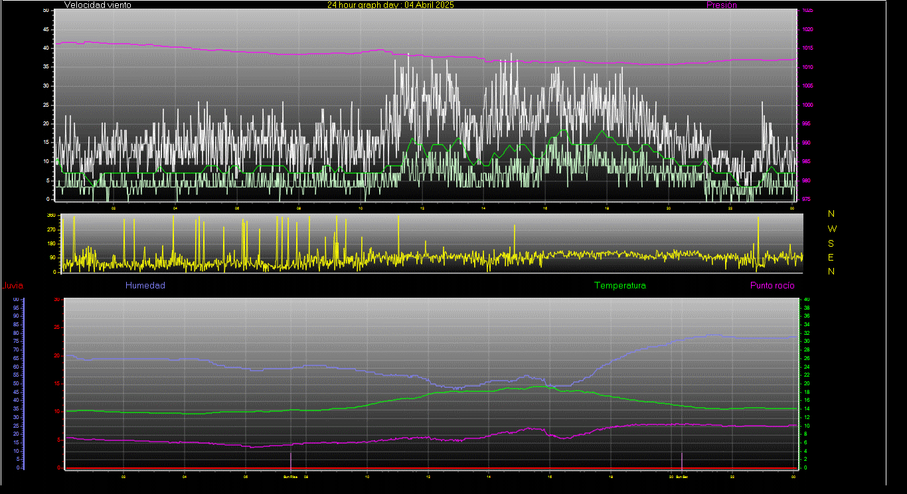Screen dimensions: 907x494
Task: Click the 90 value on wind direction axis
Action: (52, 258)
